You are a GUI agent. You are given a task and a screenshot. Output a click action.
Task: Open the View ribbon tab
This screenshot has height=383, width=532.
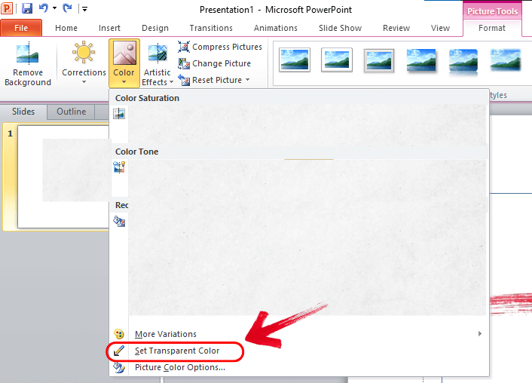(440, 28)
